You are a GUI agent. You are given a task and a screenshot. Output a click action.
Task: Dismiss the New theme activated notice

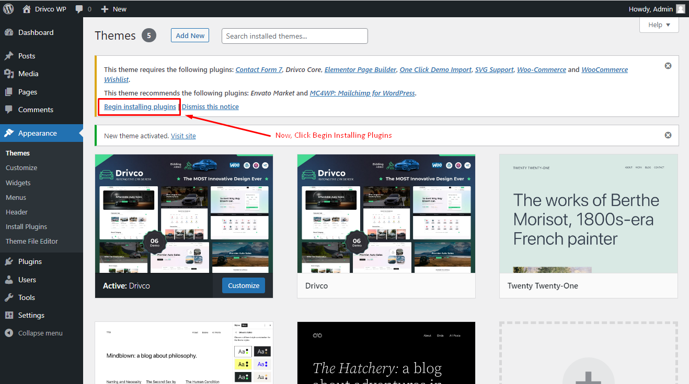coord(668,135)
